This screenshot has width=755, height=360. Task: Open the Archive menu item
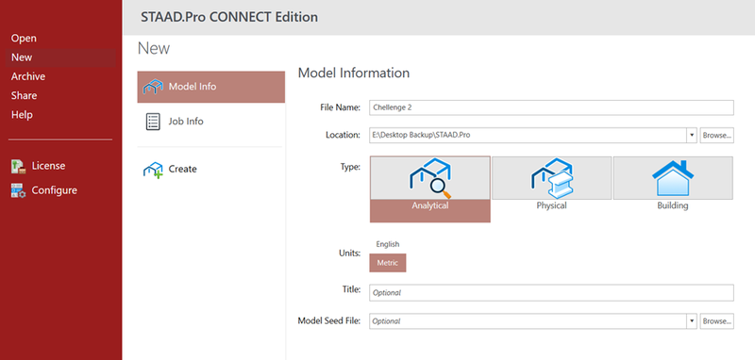pos(28,76)
